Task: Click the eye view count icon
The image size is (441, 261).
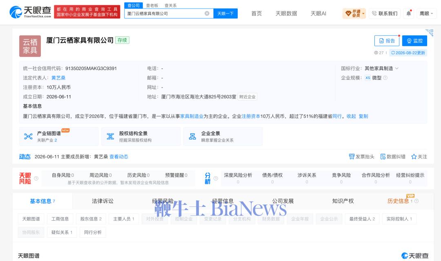Action: pos(376,53)
